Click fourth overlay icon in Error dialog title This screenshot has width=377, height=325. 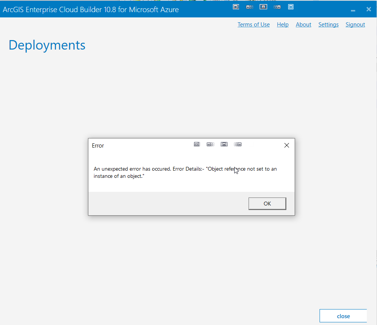click(238, 144)
